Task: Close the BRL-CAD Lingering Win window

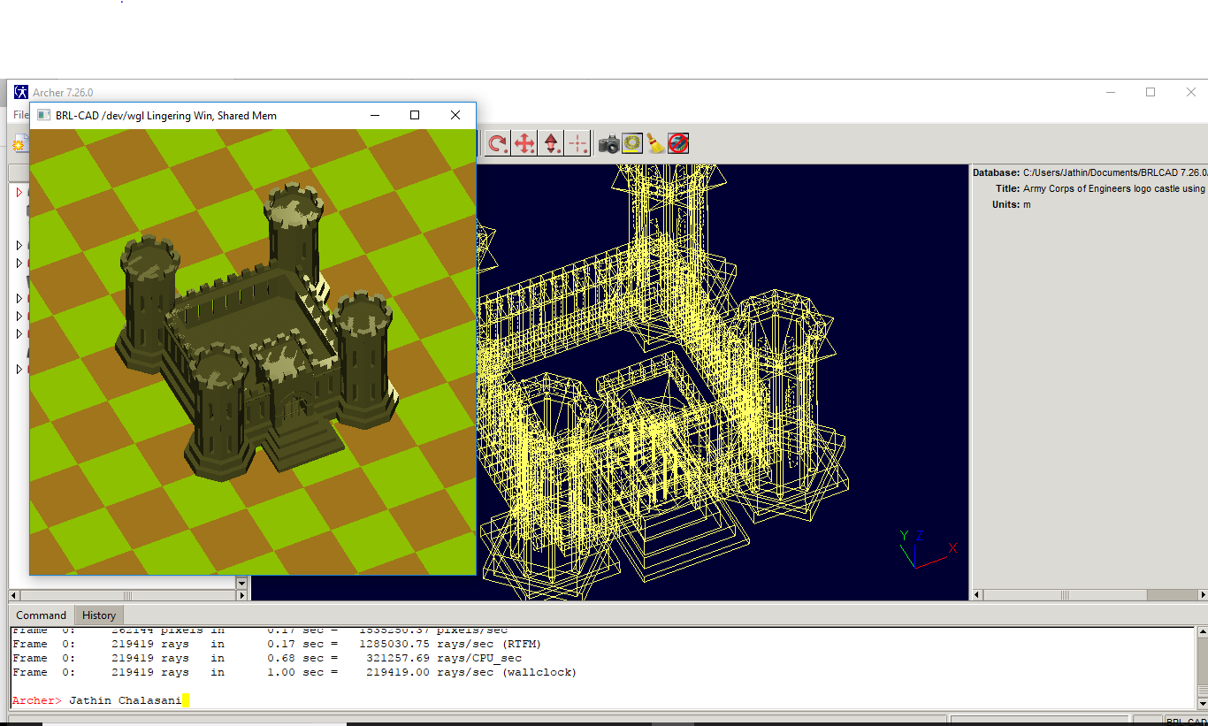Action: coord(455,115)
